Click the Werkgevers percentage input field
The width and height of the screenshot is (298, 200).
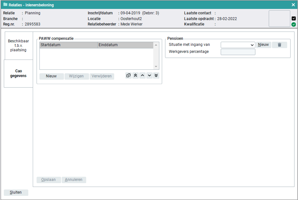[238, 52]
